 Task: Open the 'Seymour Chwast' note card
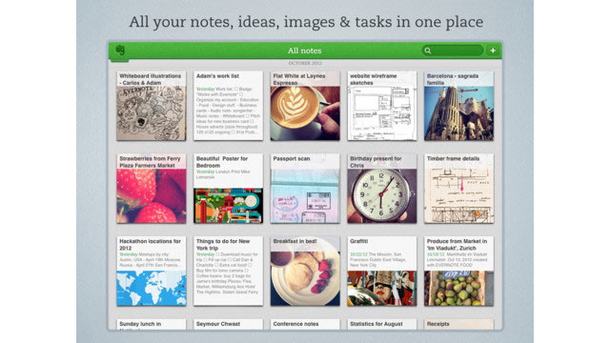tap(228, 324)
